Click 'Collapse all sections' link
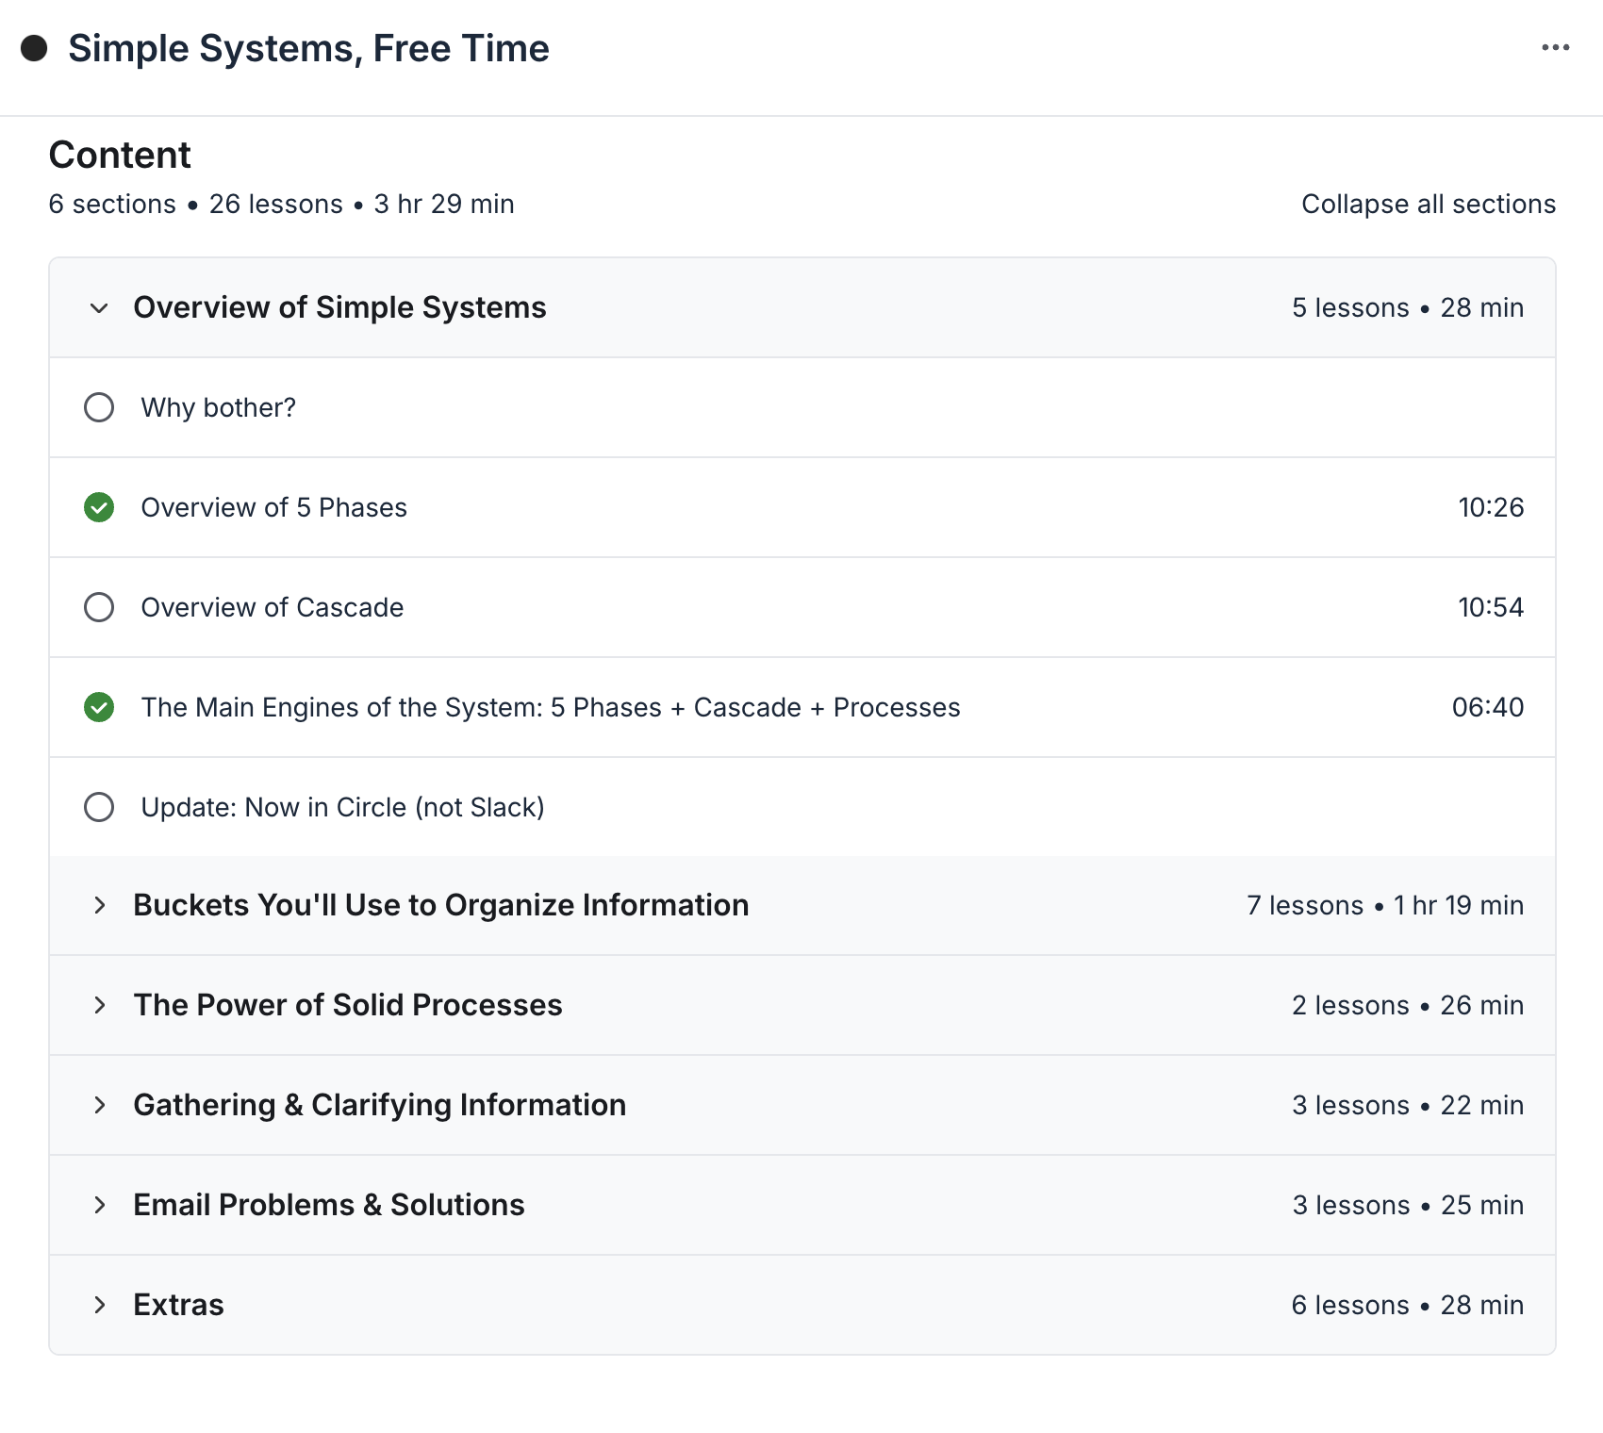This screenshot has height=1433, width=1603. tap(1428, 205)
